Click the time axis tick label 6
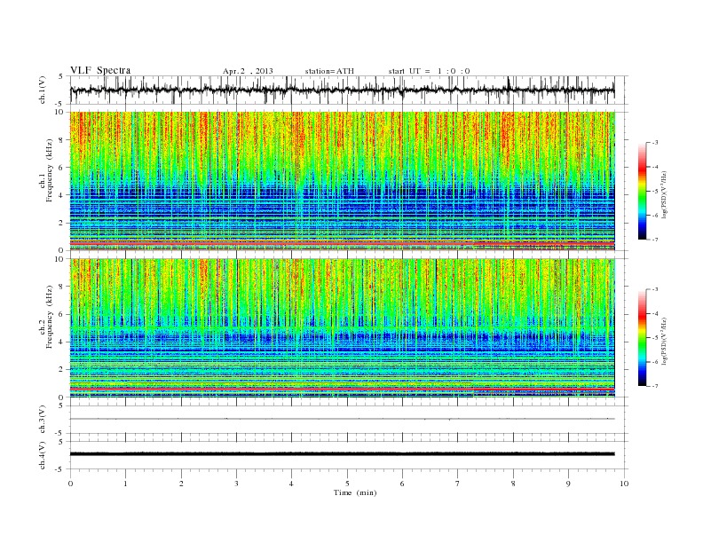Viewport: 703px width, 543px height. [402, 484]
